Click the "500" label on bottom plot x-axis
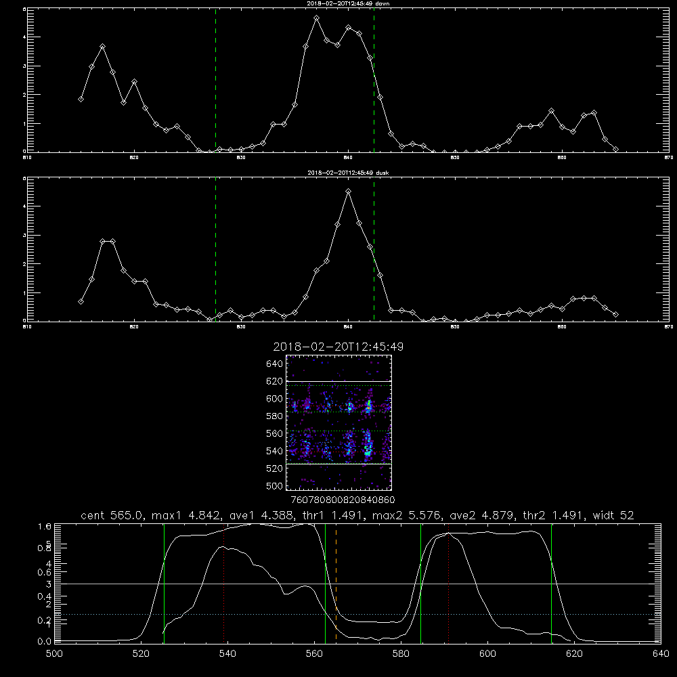 (54, 654)
